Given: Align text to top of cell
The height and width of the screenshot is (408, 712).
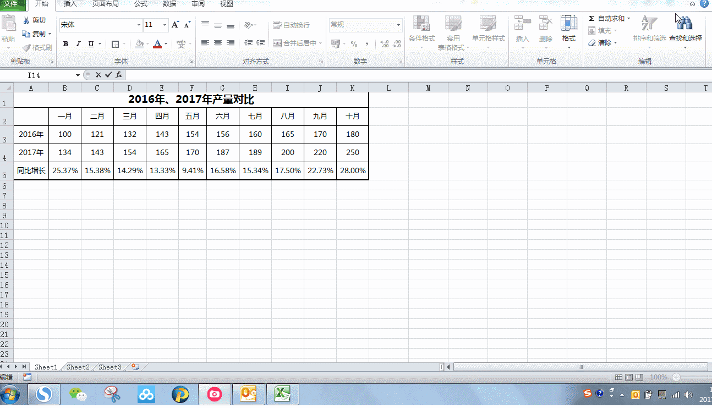Looking at the screenshot, I should click(x=205, y=25).
